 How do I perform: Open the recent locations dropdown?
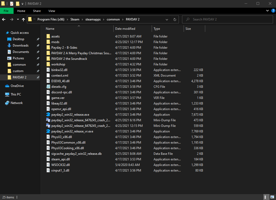[18, 19]
